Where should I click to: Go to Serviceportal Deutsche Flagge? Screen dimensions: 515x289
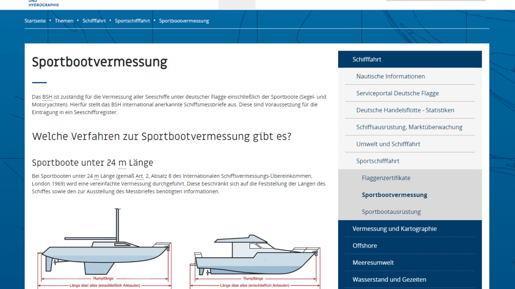point(397,93)
